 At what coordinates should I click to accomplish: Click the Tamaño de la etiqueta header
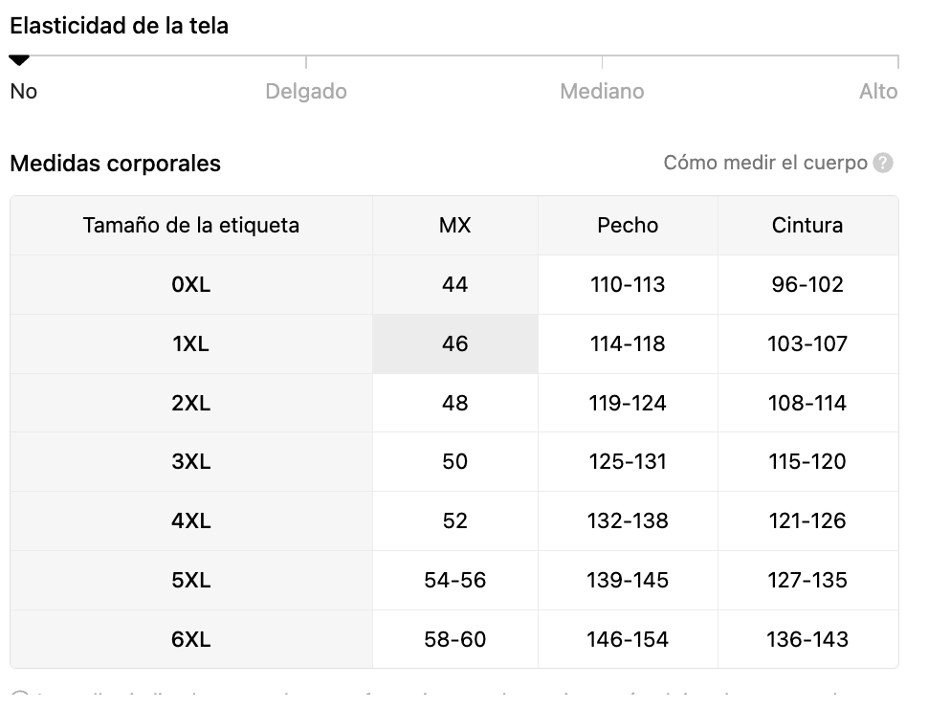click(x=191, y=226)
